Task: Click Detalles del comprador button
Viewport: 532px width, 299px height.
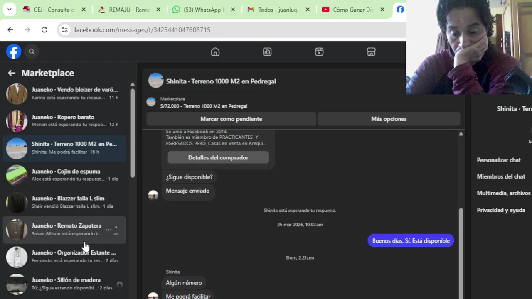Action: coord(218,158)
